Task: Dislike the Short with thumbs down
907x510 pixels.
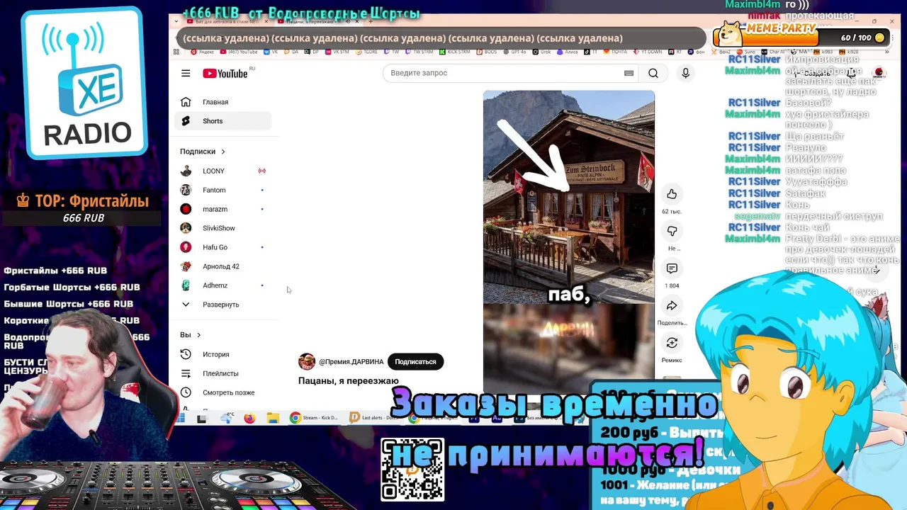Action: pyautogui.click(x=672, y=231)
